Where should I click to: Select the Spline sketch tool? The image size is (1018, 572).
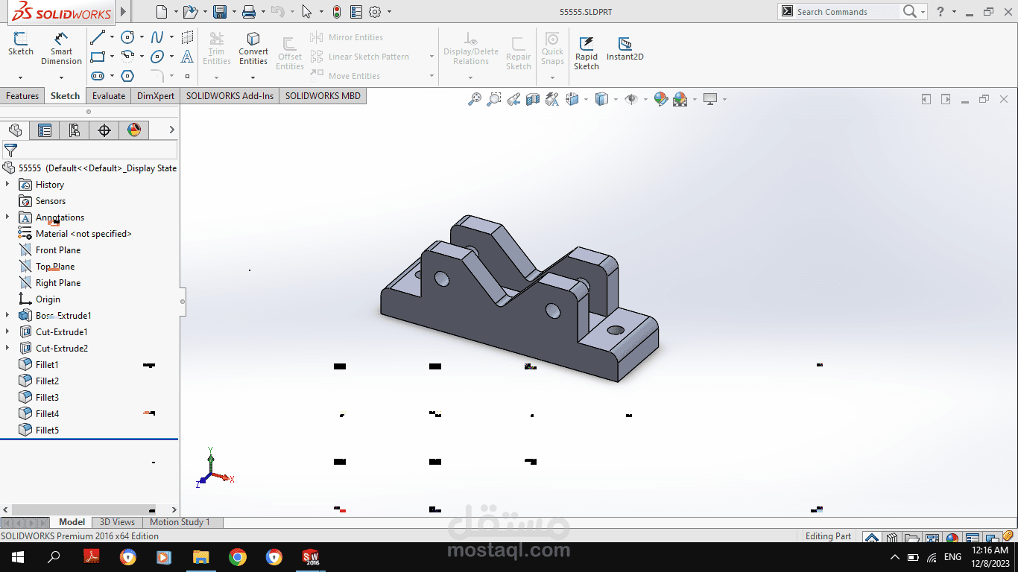157,37
